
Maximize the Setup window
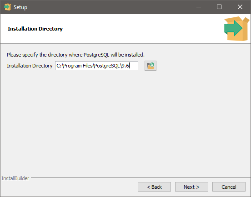[x=219, y=7]
